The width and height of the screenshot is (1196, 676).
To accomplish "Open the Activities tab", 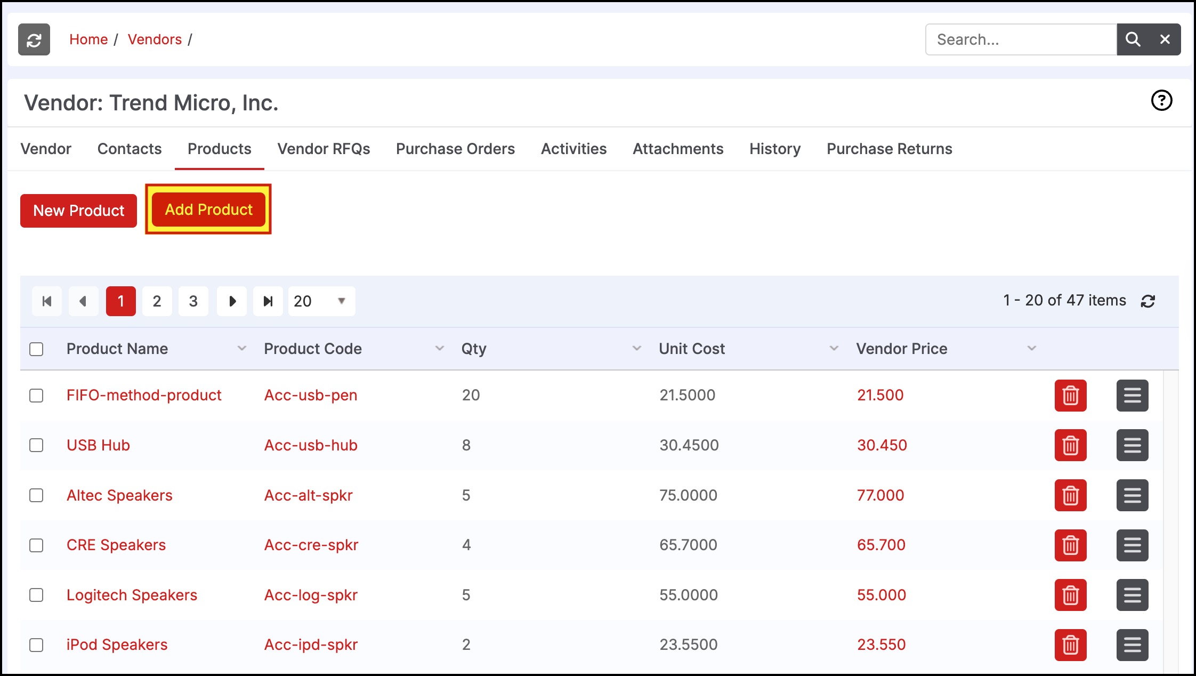I will pyautogui.click(x=573, y=149).
